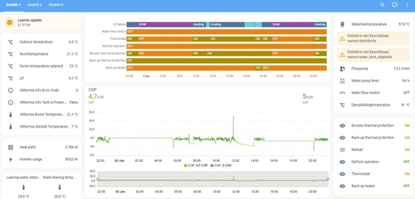Open the Room temperature setpoint row
415x199 pixels.
43,66
